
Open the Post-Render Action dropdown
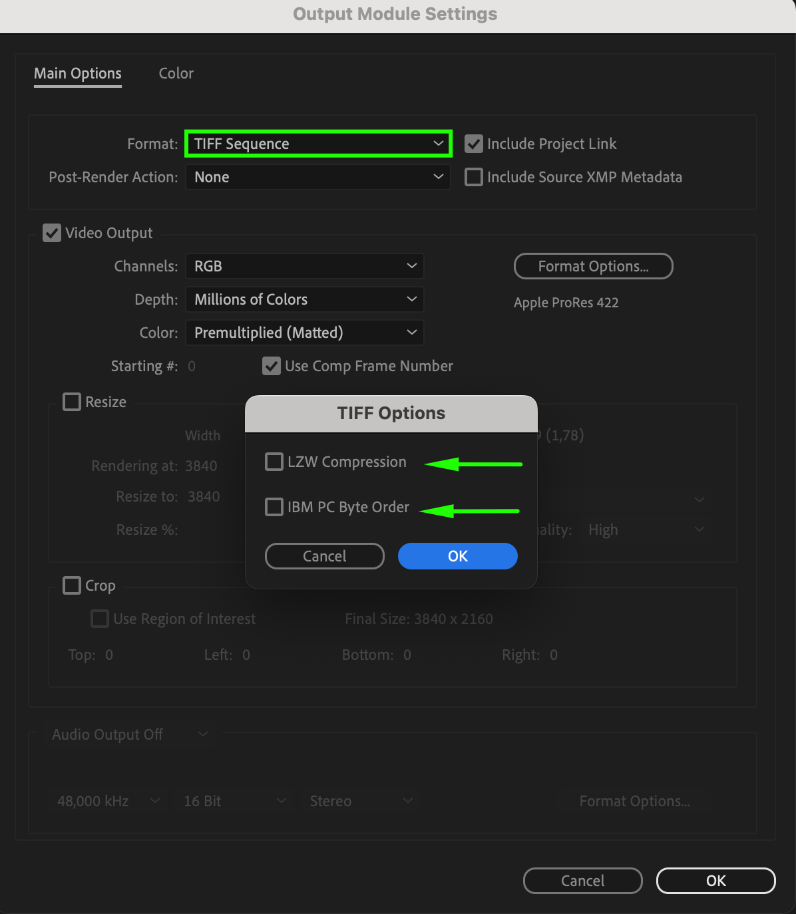tap(318, 177)
